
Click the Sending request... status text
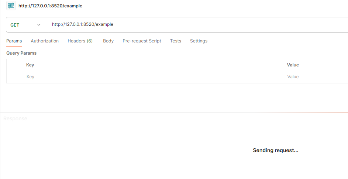coord(275,150)
